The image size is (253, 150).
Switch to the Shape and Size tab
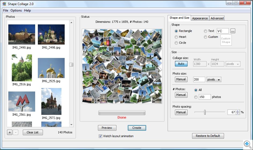click(179, 18)
